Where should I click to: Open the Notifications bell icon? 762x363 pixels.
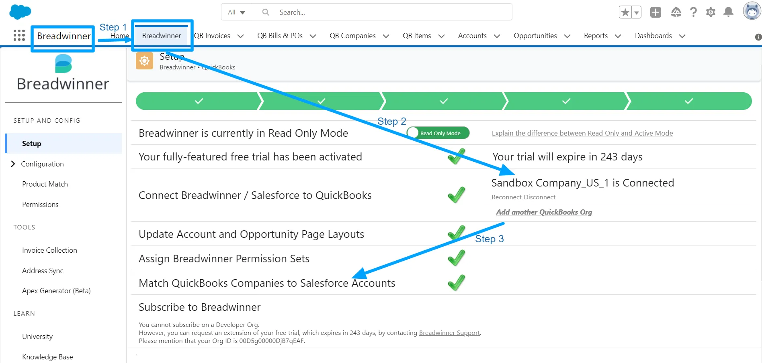728,12
